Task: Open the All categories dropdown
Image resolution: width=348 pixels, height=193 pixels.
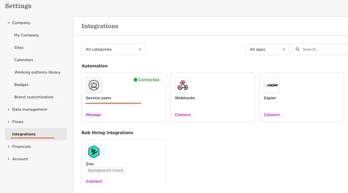Action: click(114, 49)
